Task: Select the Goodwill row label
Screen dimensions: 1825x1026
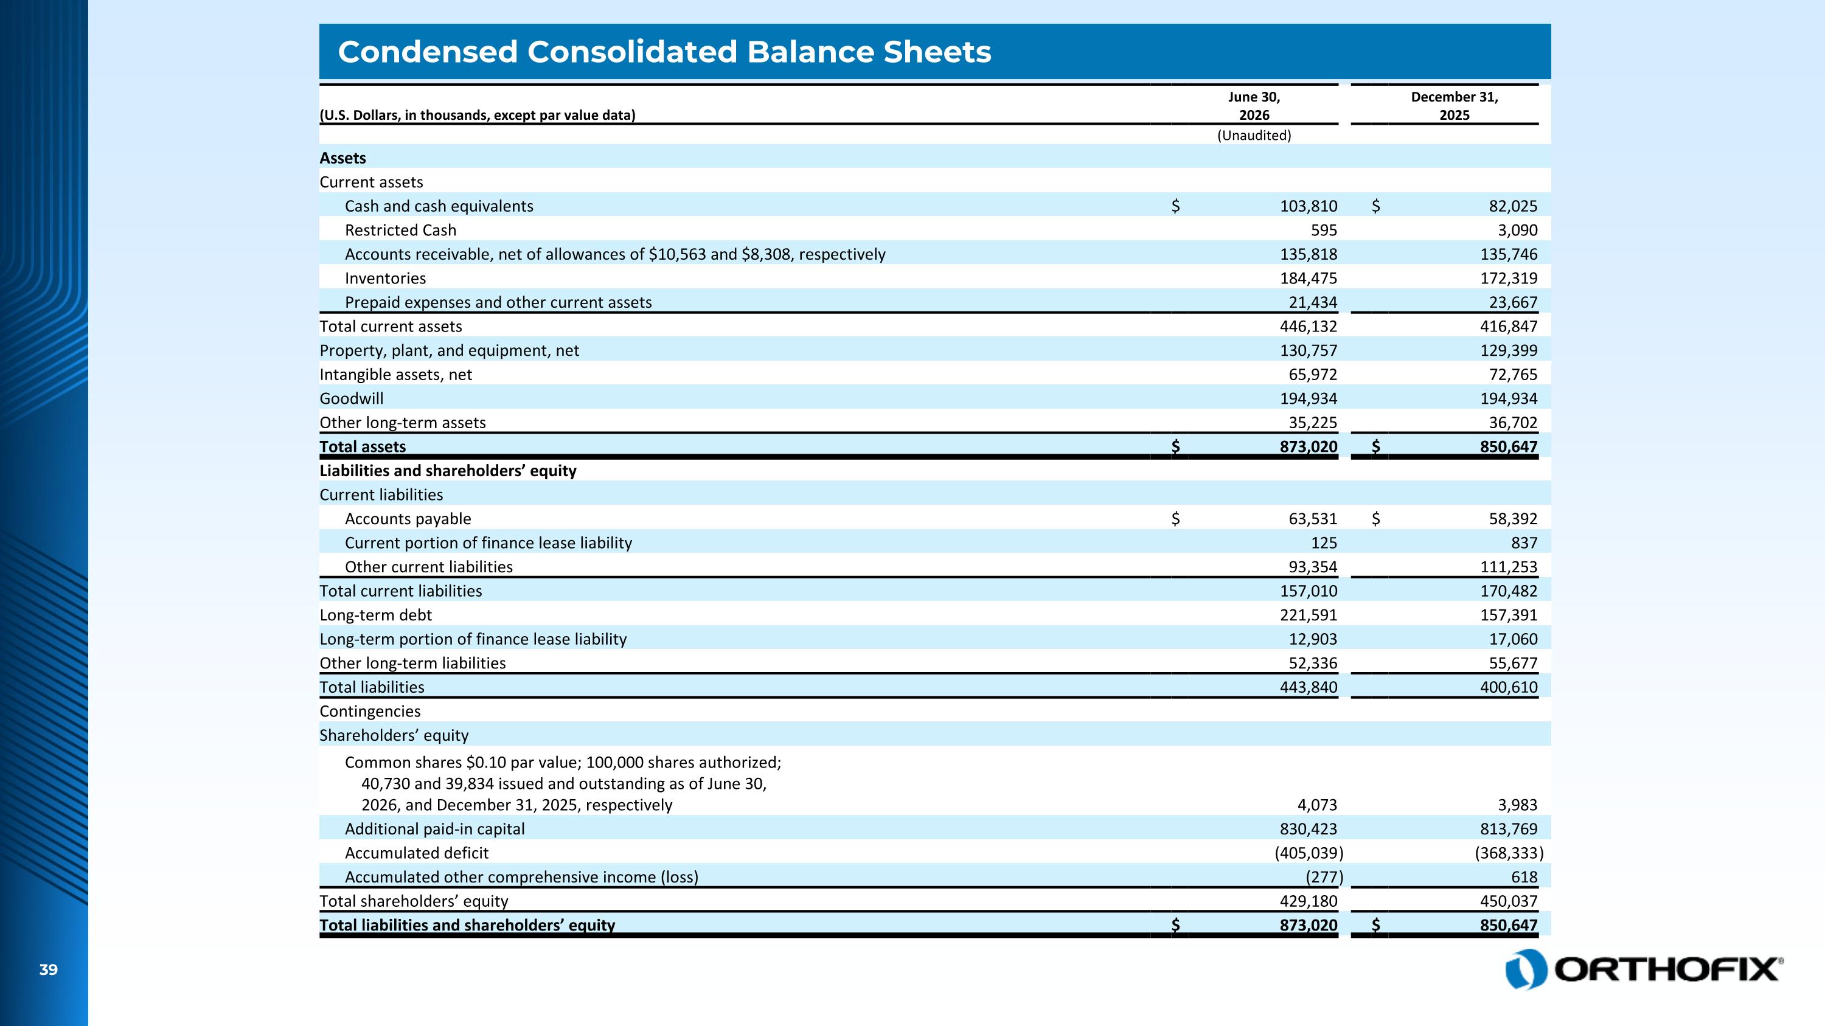Action: [x=352, y=398]
